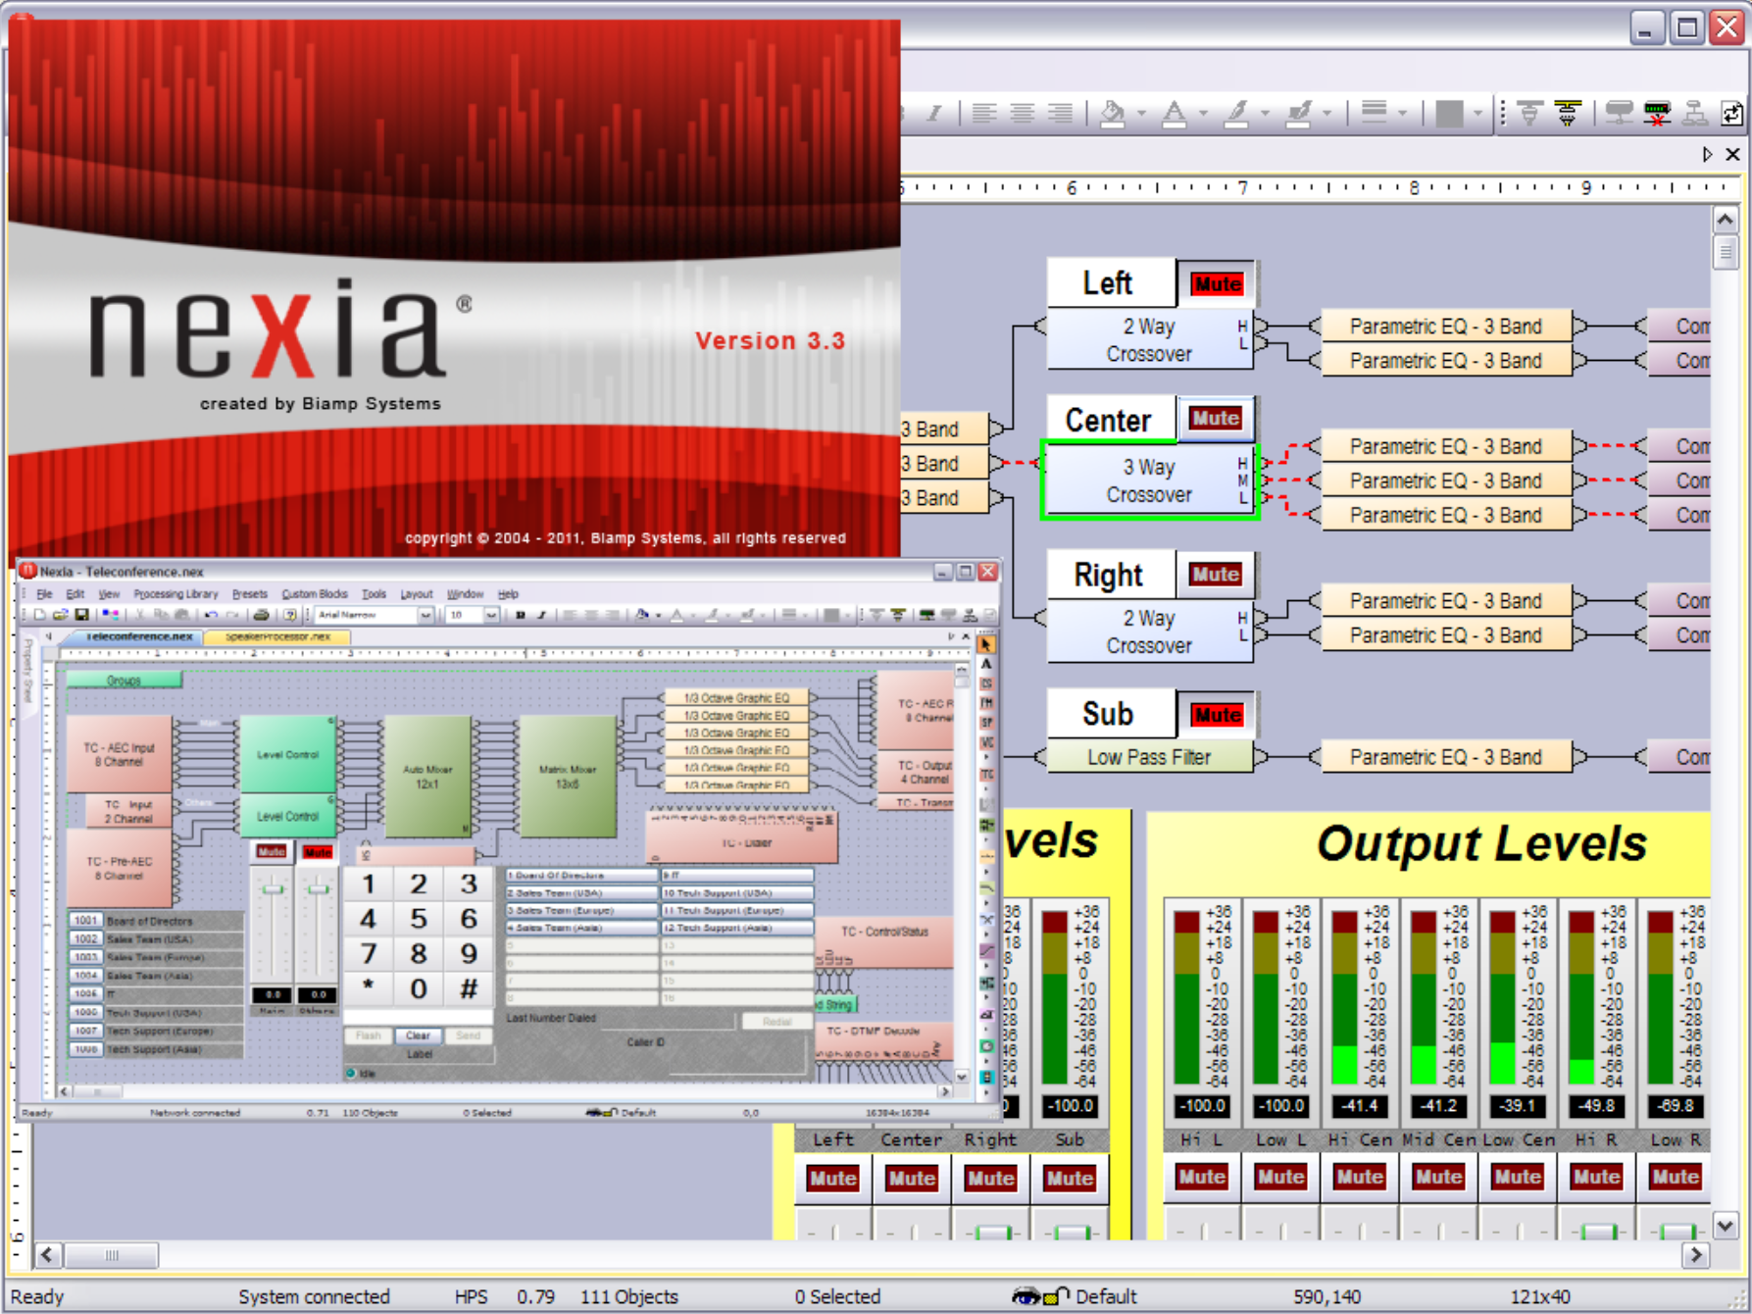The height and width of the screenshot is (1314, 1752).
Task: Click the eye icon in the status bar
Action: click(x=1025, y=1296)
